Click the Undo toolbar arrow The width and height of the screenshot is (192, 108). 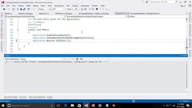click(28, 9)
